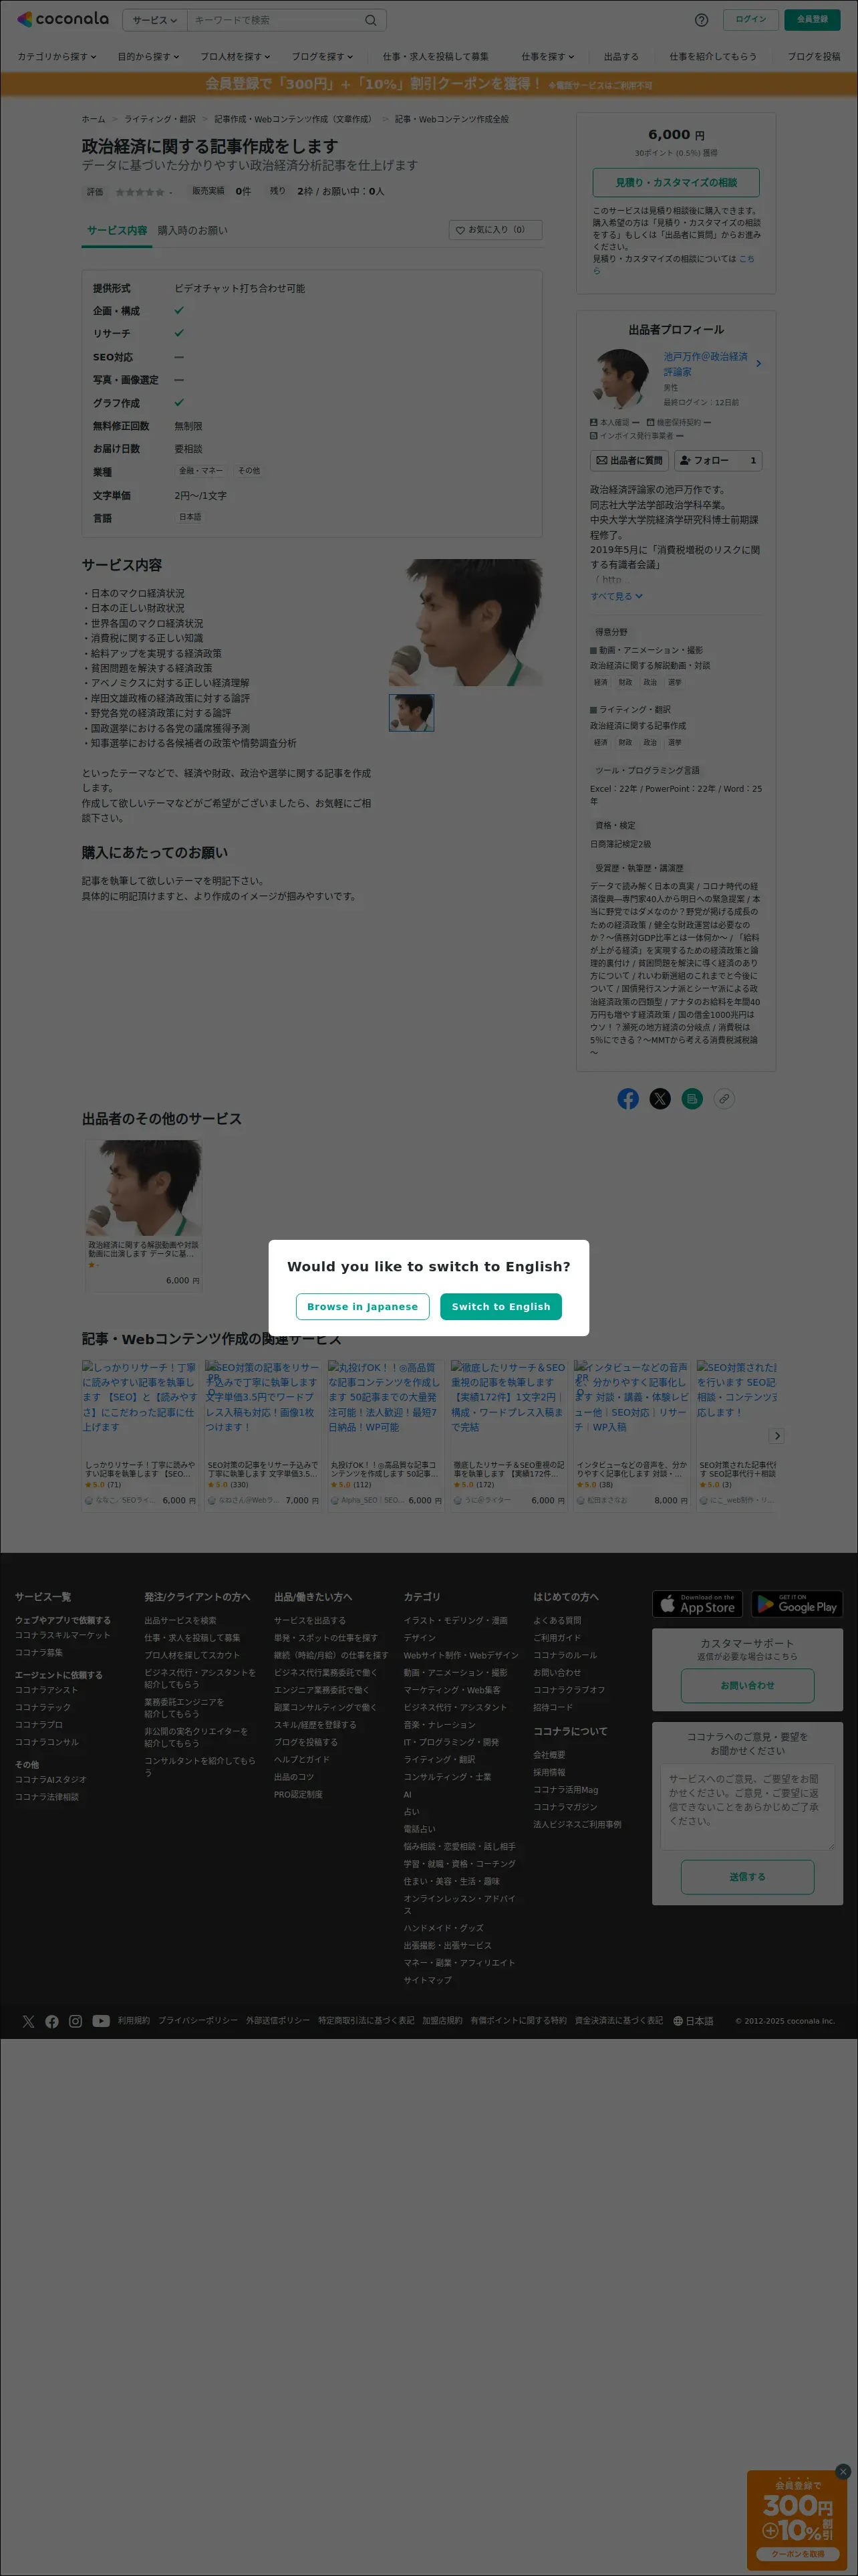Expand カテゴリから探す menu
This screenshot has width=858, height=2576.
(57, 57)
